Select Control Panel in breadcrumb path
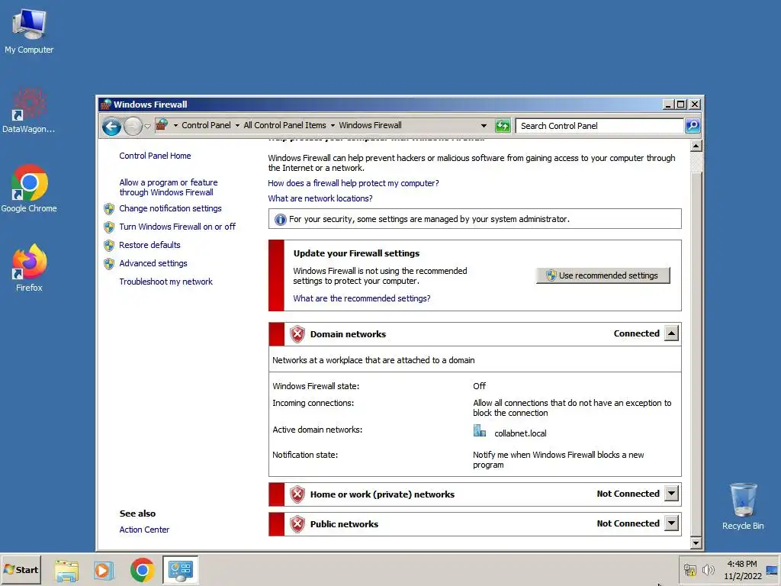 pyautogui.click(x=206, y=125)
